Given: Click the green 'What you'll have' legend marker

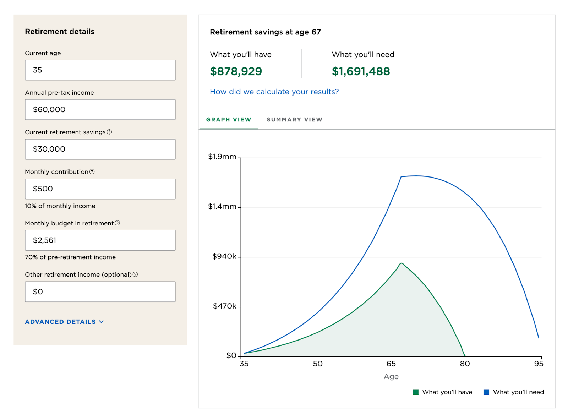Looking at the screenshot, I should pos(416,392).
